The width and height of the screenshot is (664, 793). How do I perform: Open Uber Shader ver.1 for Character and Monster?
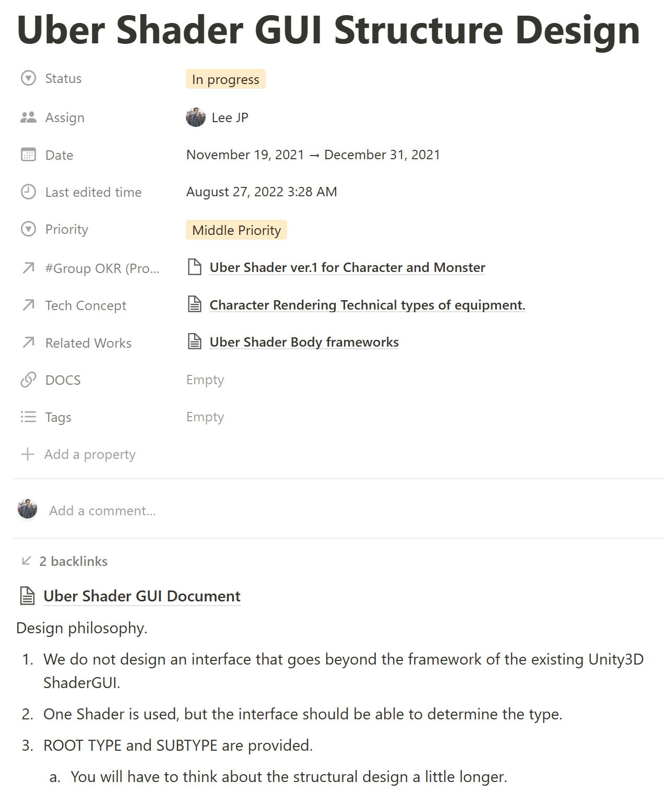click(347, 267)
